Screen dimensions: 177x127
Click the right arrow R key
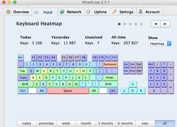[141, 91]
